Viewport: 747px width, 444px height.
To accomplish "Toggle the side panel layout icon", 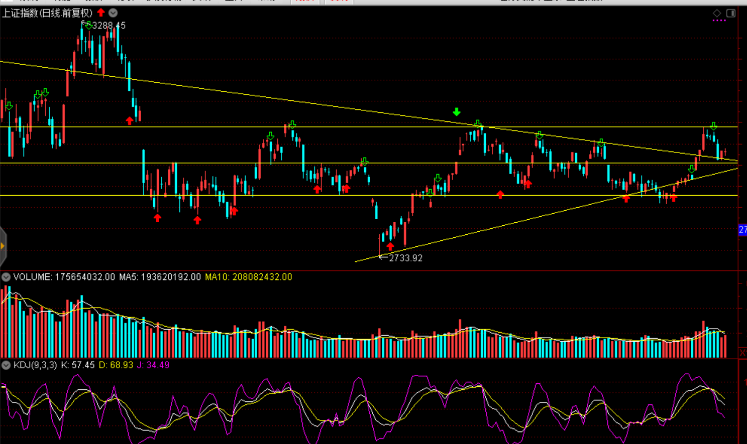I will tap(731, 13).
